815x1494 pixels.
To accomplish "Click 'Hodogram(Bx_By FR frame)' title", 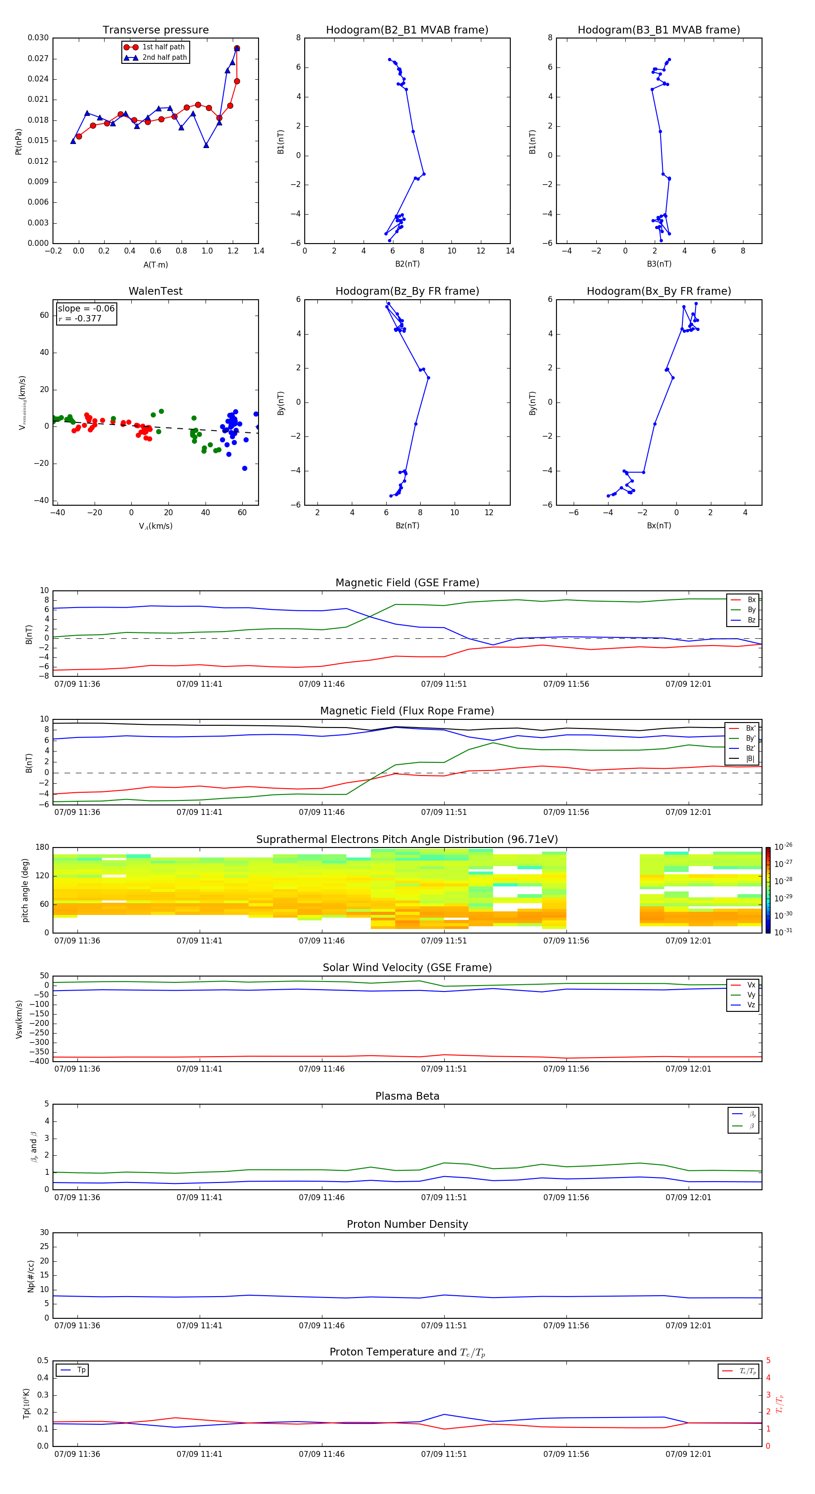I will coord(659,291).
